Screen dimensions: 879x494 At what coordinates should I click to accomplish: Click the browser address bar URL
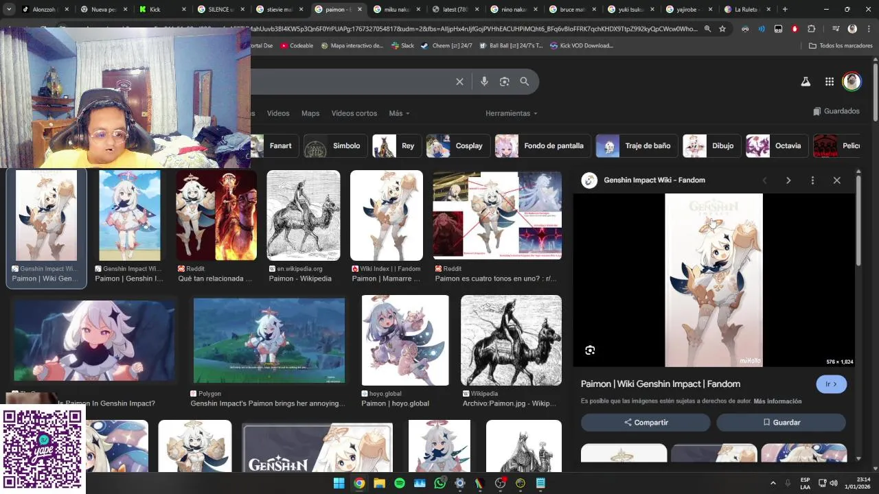coord(474,29)
